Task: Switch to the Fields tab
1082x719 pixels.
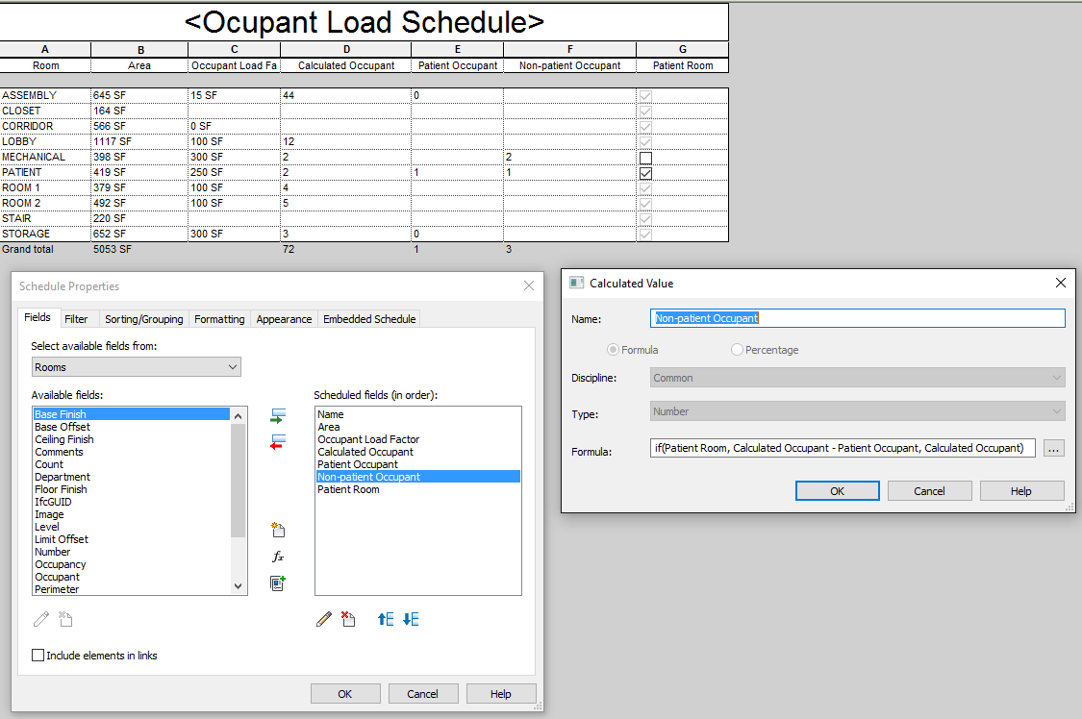Action: (x=38, y=317)
